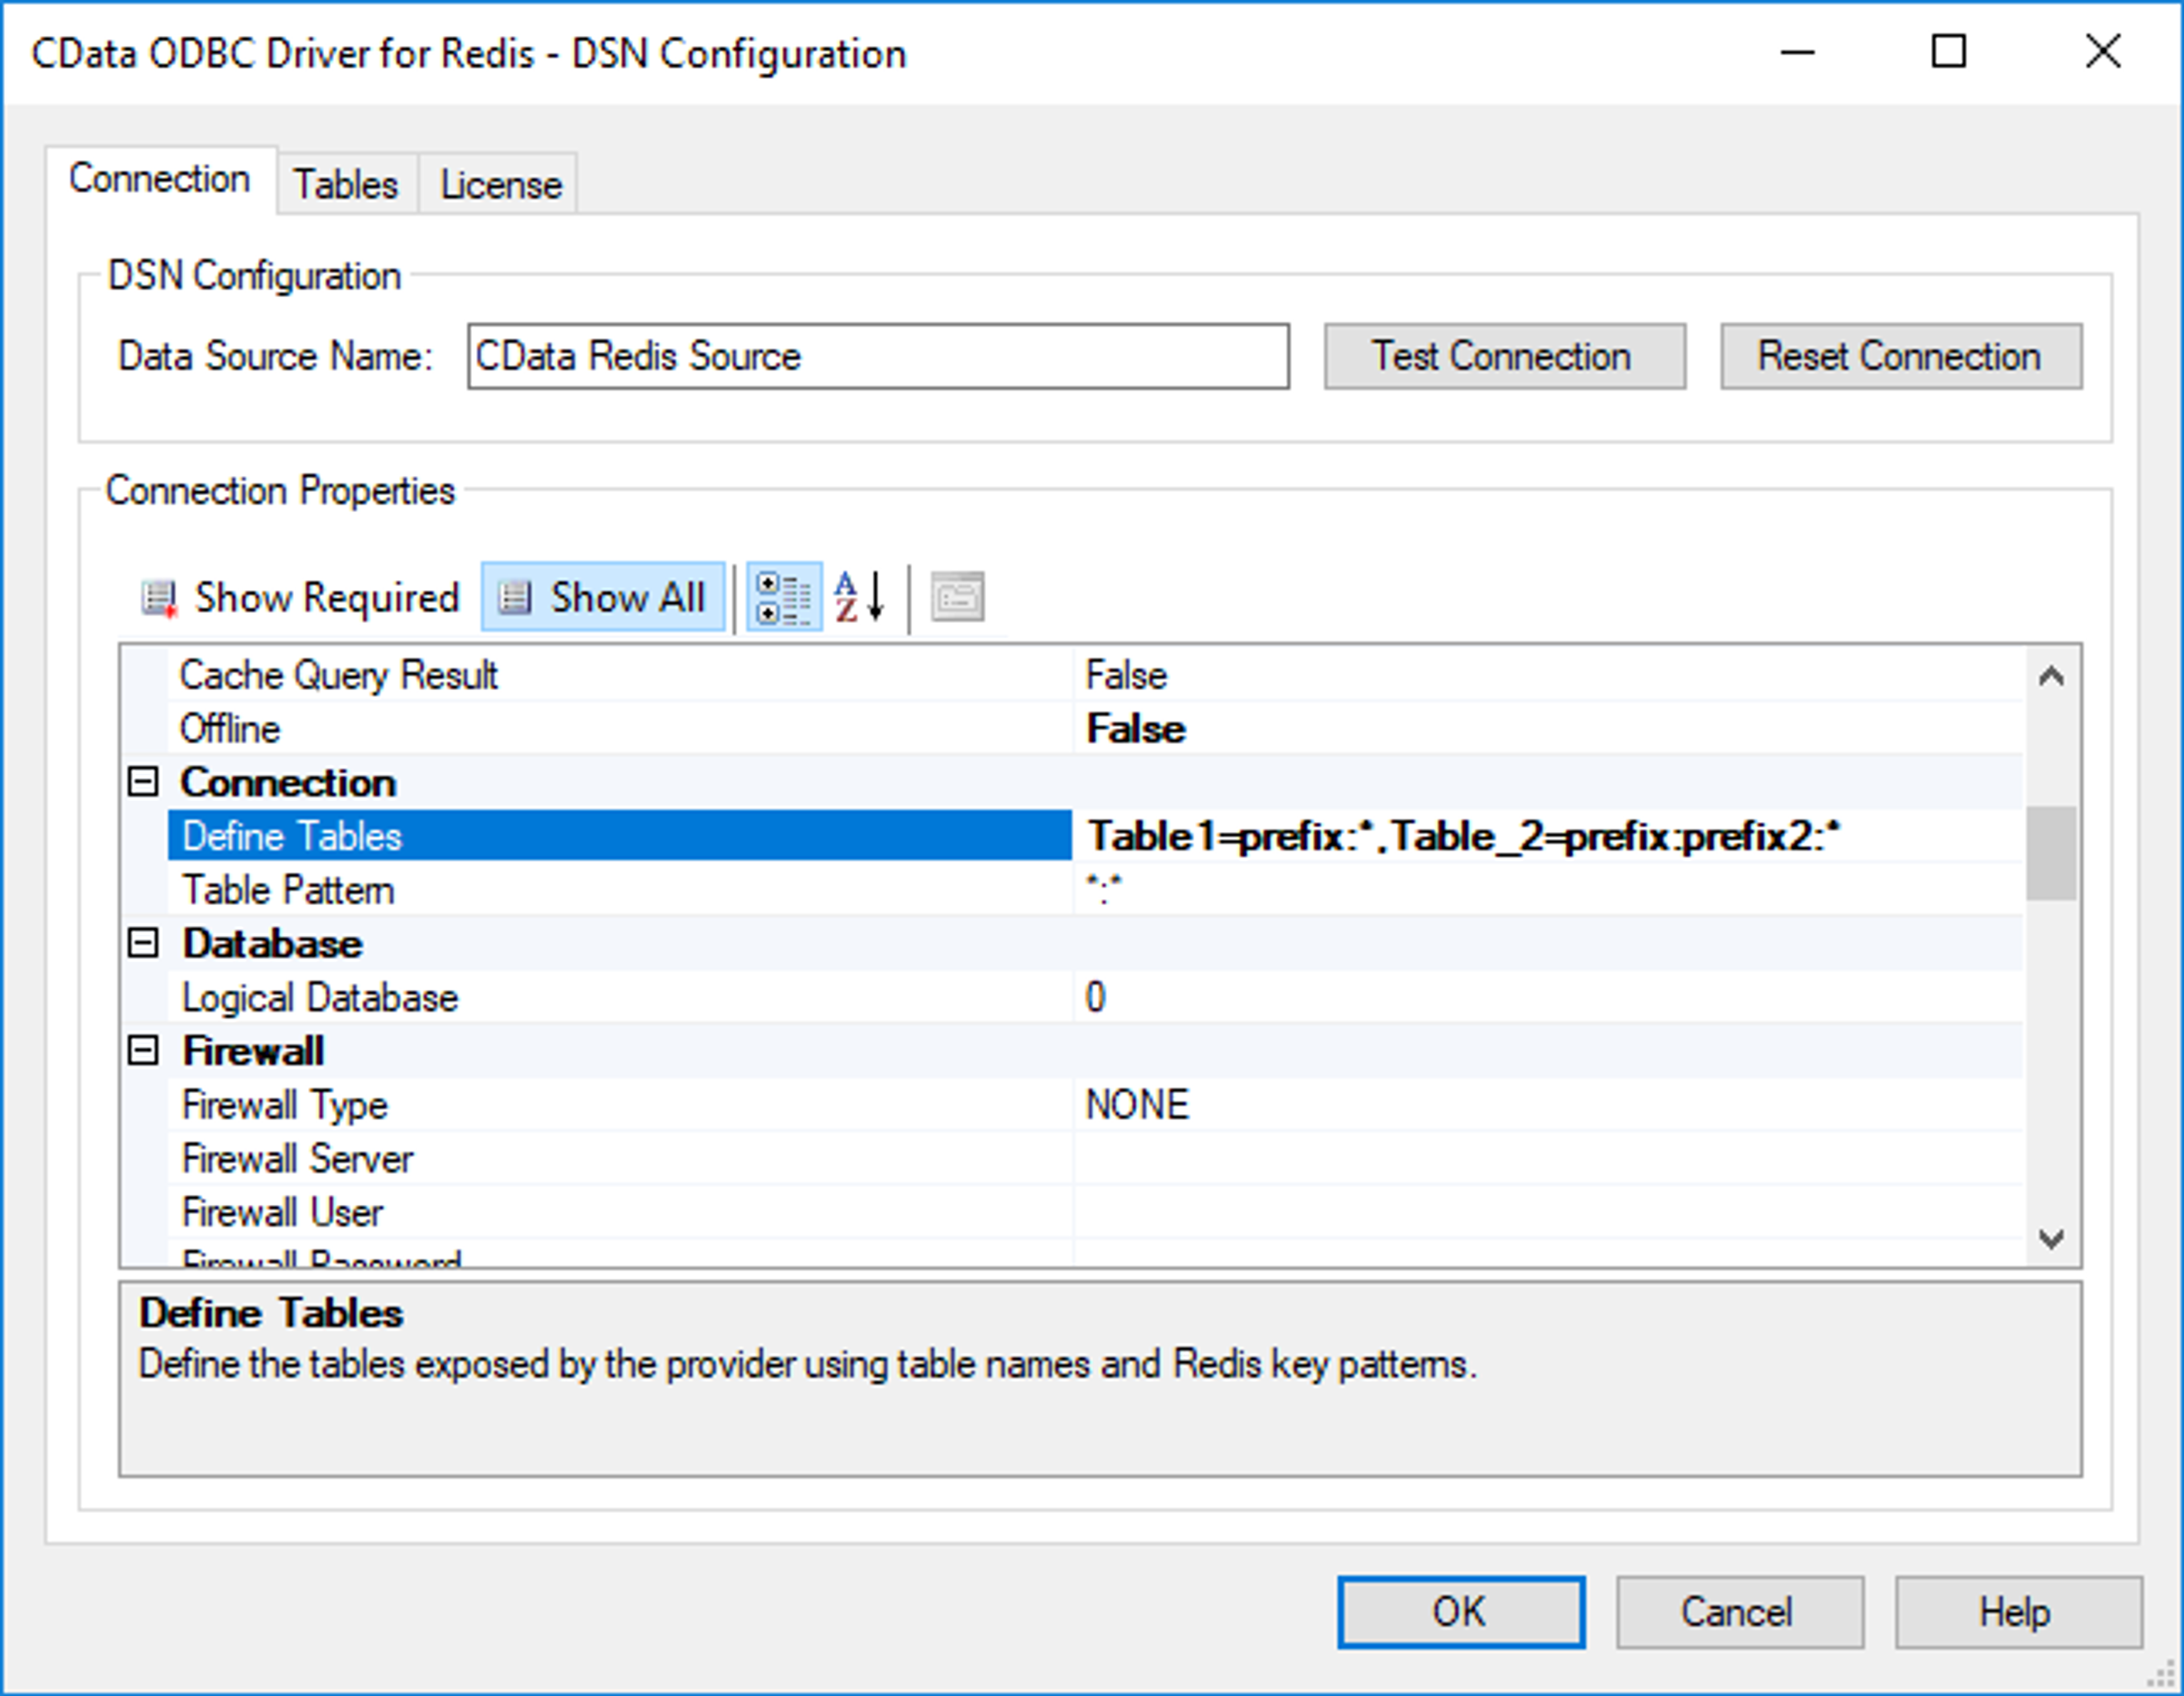This screenshot has width=2184, height=1696.
Task: Click the Data Source Name field
Action: (877, 357)
